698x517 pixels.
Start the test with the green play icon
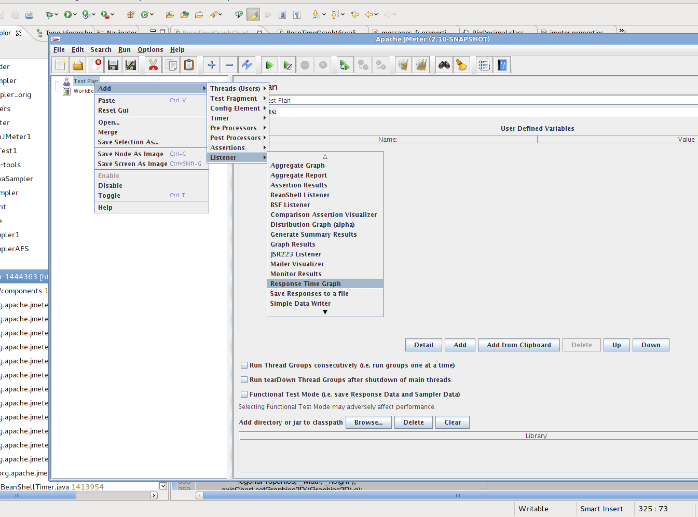click(269, 64)
